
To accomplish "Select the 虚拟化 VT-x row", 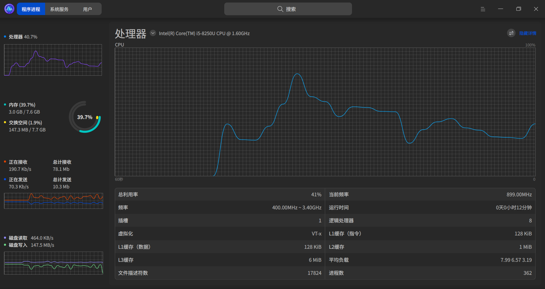I will pos(220,234).
